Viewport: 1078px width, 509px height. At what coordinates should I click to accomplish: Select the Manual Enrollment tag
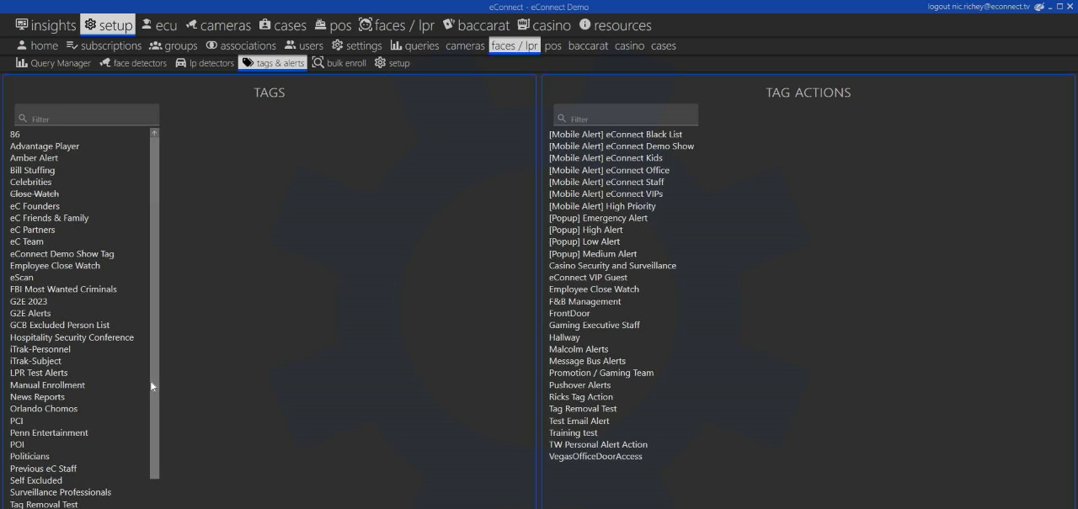click(x=48, y=385)
